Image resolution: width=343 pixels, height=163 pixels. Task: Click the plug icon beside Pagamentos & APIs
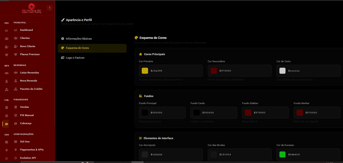coord(16,150)
